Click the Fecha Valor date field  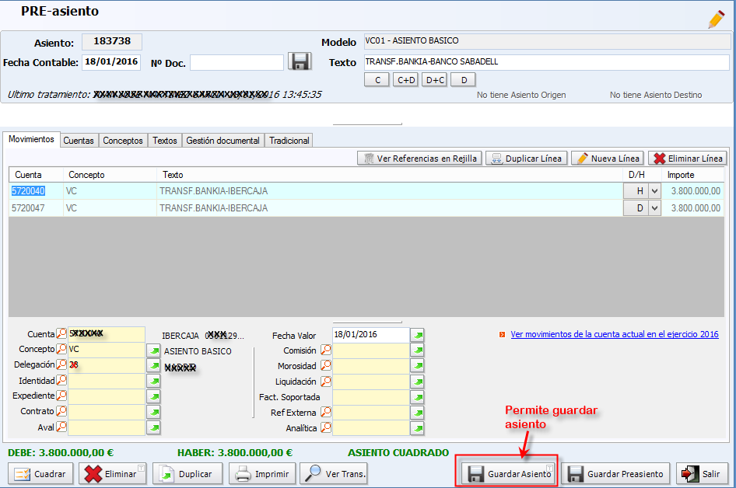click(371, 335)
